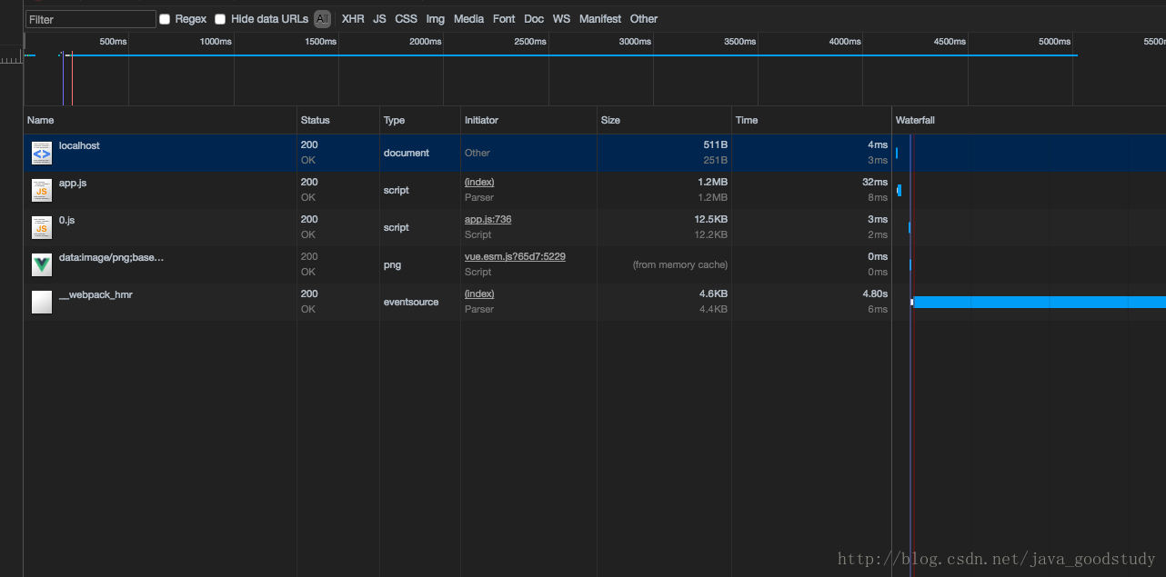Image resolution: width=1166 pixels, height=577 pixels.
Task: Click the 2000ms overview timeline label
Action: pyautogui.click(x=426, y=41)
